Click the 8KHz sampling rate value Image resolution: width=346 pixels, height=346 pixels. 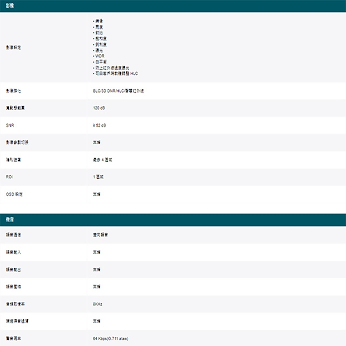pos(98,304)
